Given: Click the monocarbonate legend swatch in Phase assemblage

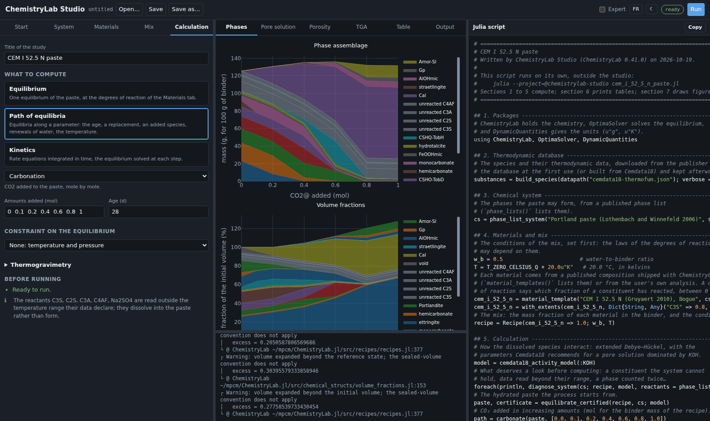Looking at the screenshot, I should click(410, 163).
